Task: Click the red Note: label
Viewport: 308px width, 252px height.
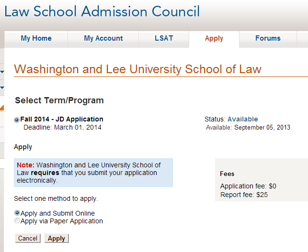Action: point(25,165)
